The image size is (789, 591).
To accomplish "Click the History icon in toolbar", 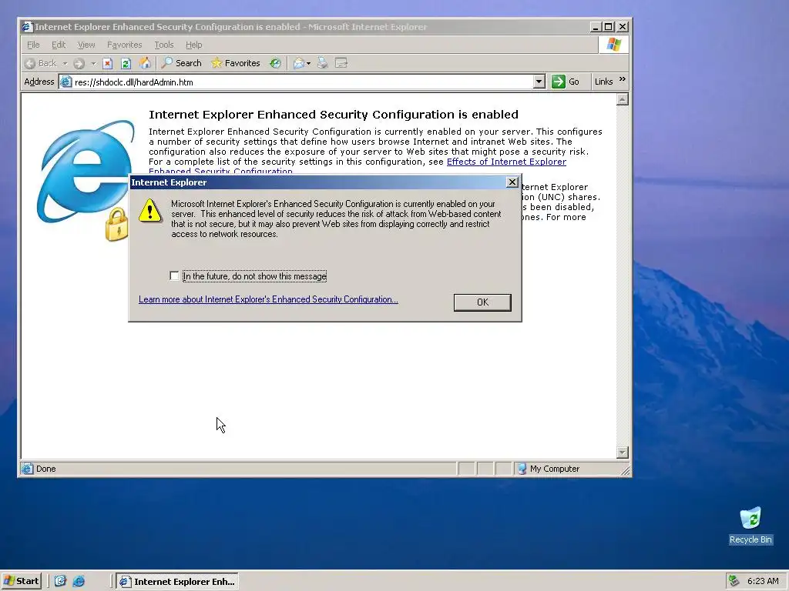I will point(275,63).
